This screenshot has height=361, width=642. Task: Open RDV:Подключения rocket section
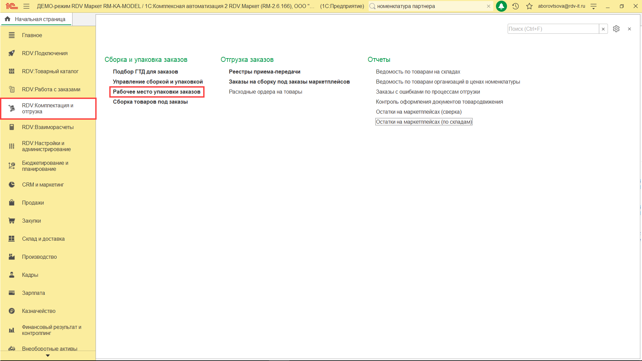tap(44, 53)
